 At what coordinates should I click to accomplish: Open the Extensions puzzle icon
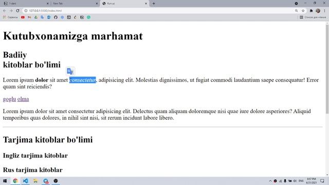[x=311, y=11]
